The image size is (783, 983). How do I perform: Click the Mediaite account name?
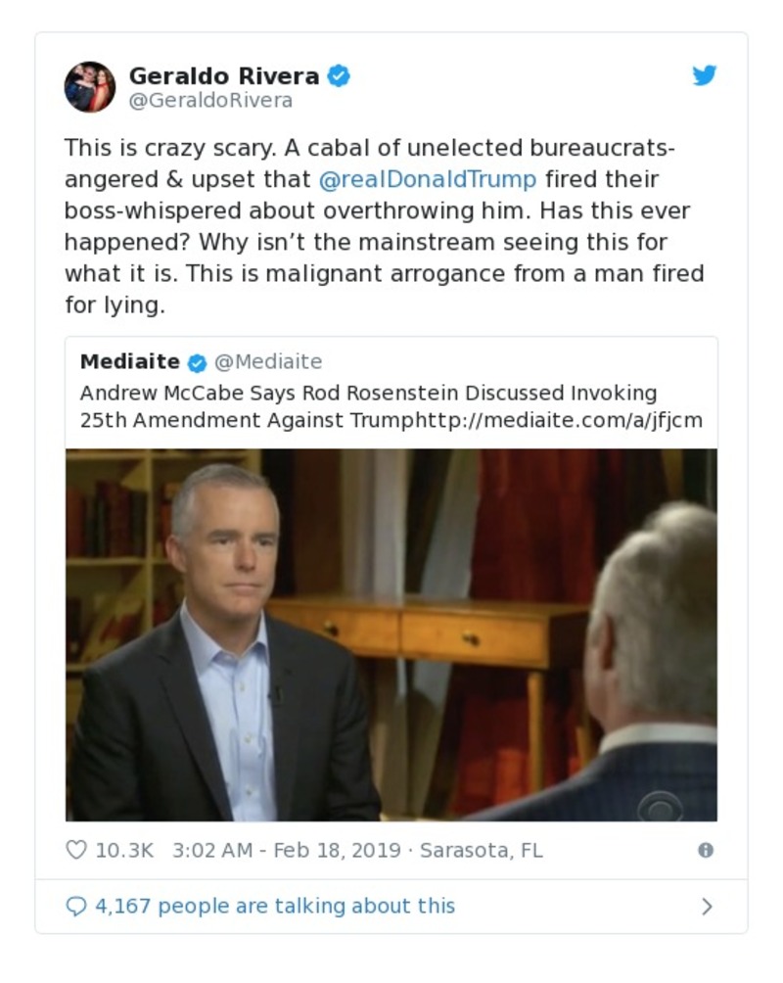(x=130, y=362)
